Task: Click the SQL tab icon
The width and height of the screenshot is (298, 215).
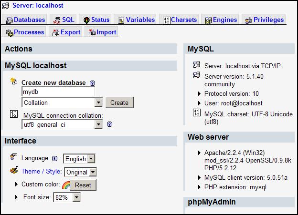Action: coord(57,20)
